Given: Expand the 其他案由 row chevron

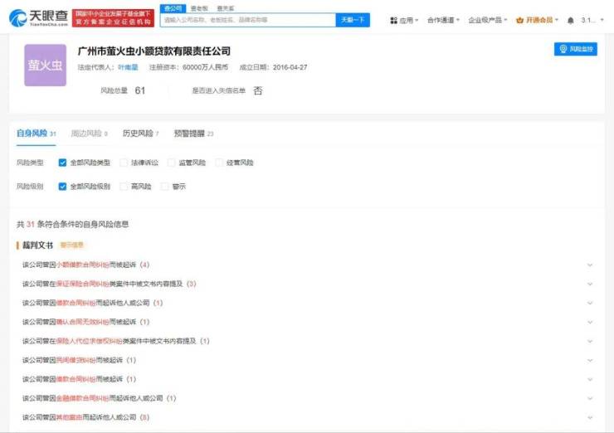Looking at the screenshot, I should click(x=590, y=418).
